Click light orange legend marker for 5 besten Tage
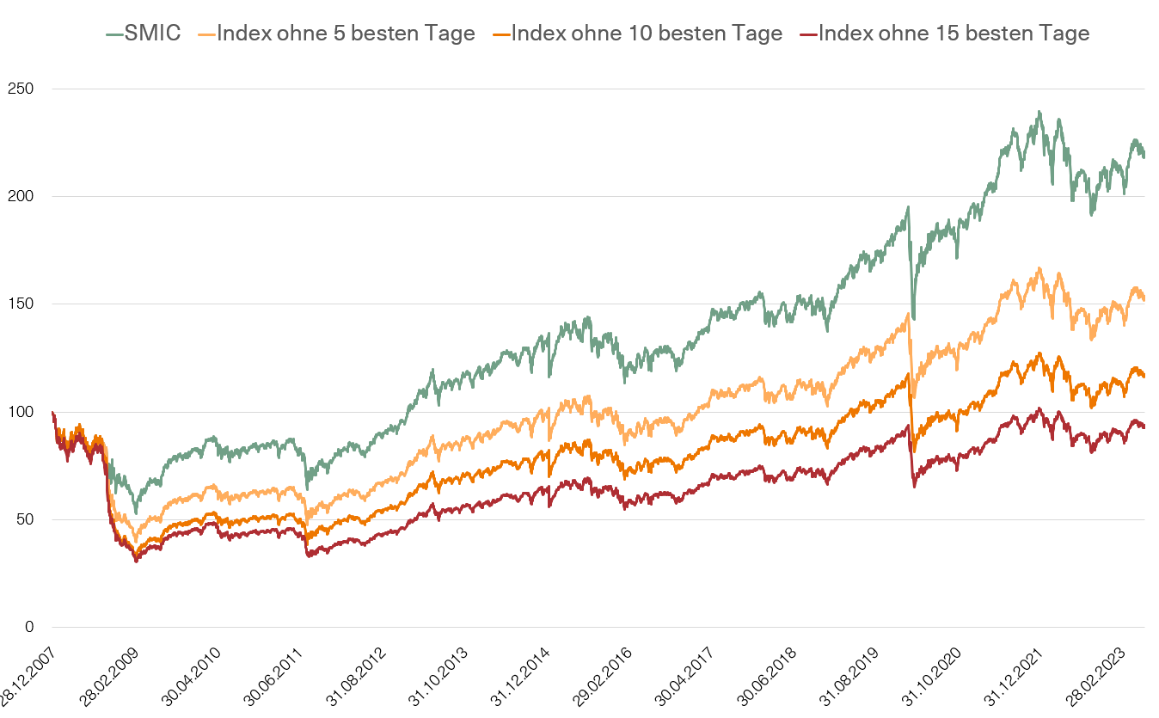This screenshot has width=1159, height=718. pyautogui.click(x=206, y=34)
